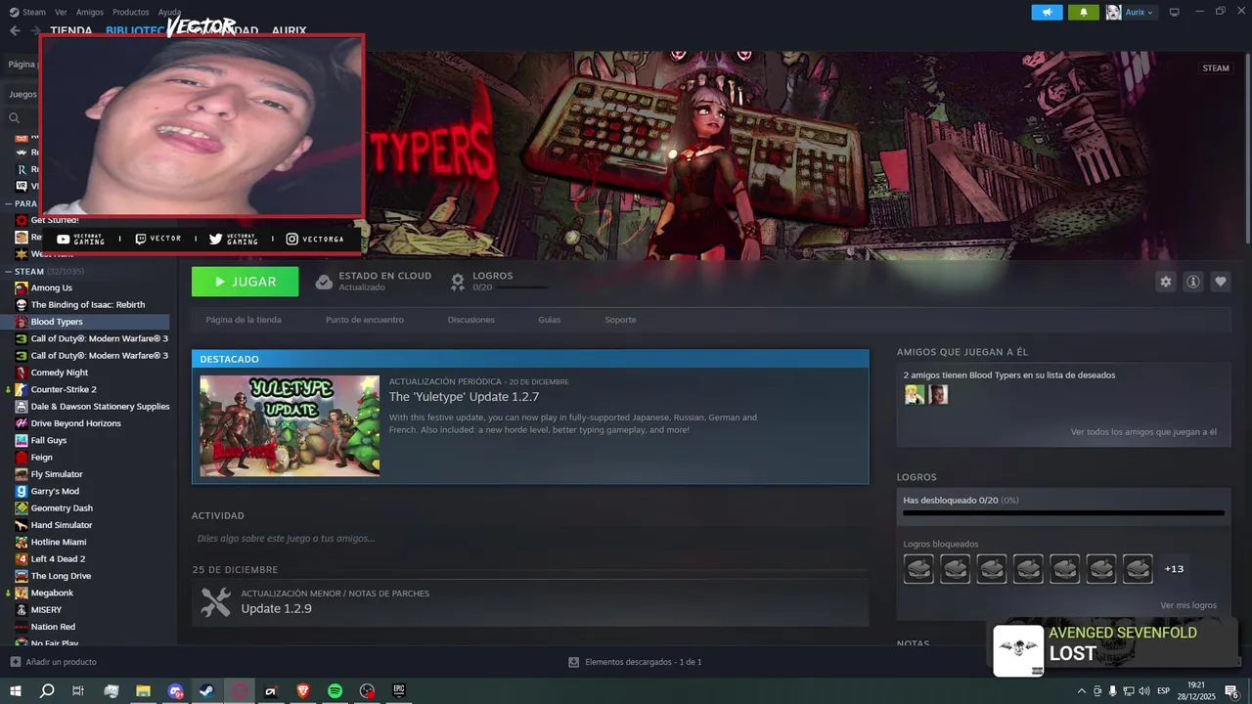1252x704 pixels.
Task: Open Windows Start menu
Action: pos(16,691)
